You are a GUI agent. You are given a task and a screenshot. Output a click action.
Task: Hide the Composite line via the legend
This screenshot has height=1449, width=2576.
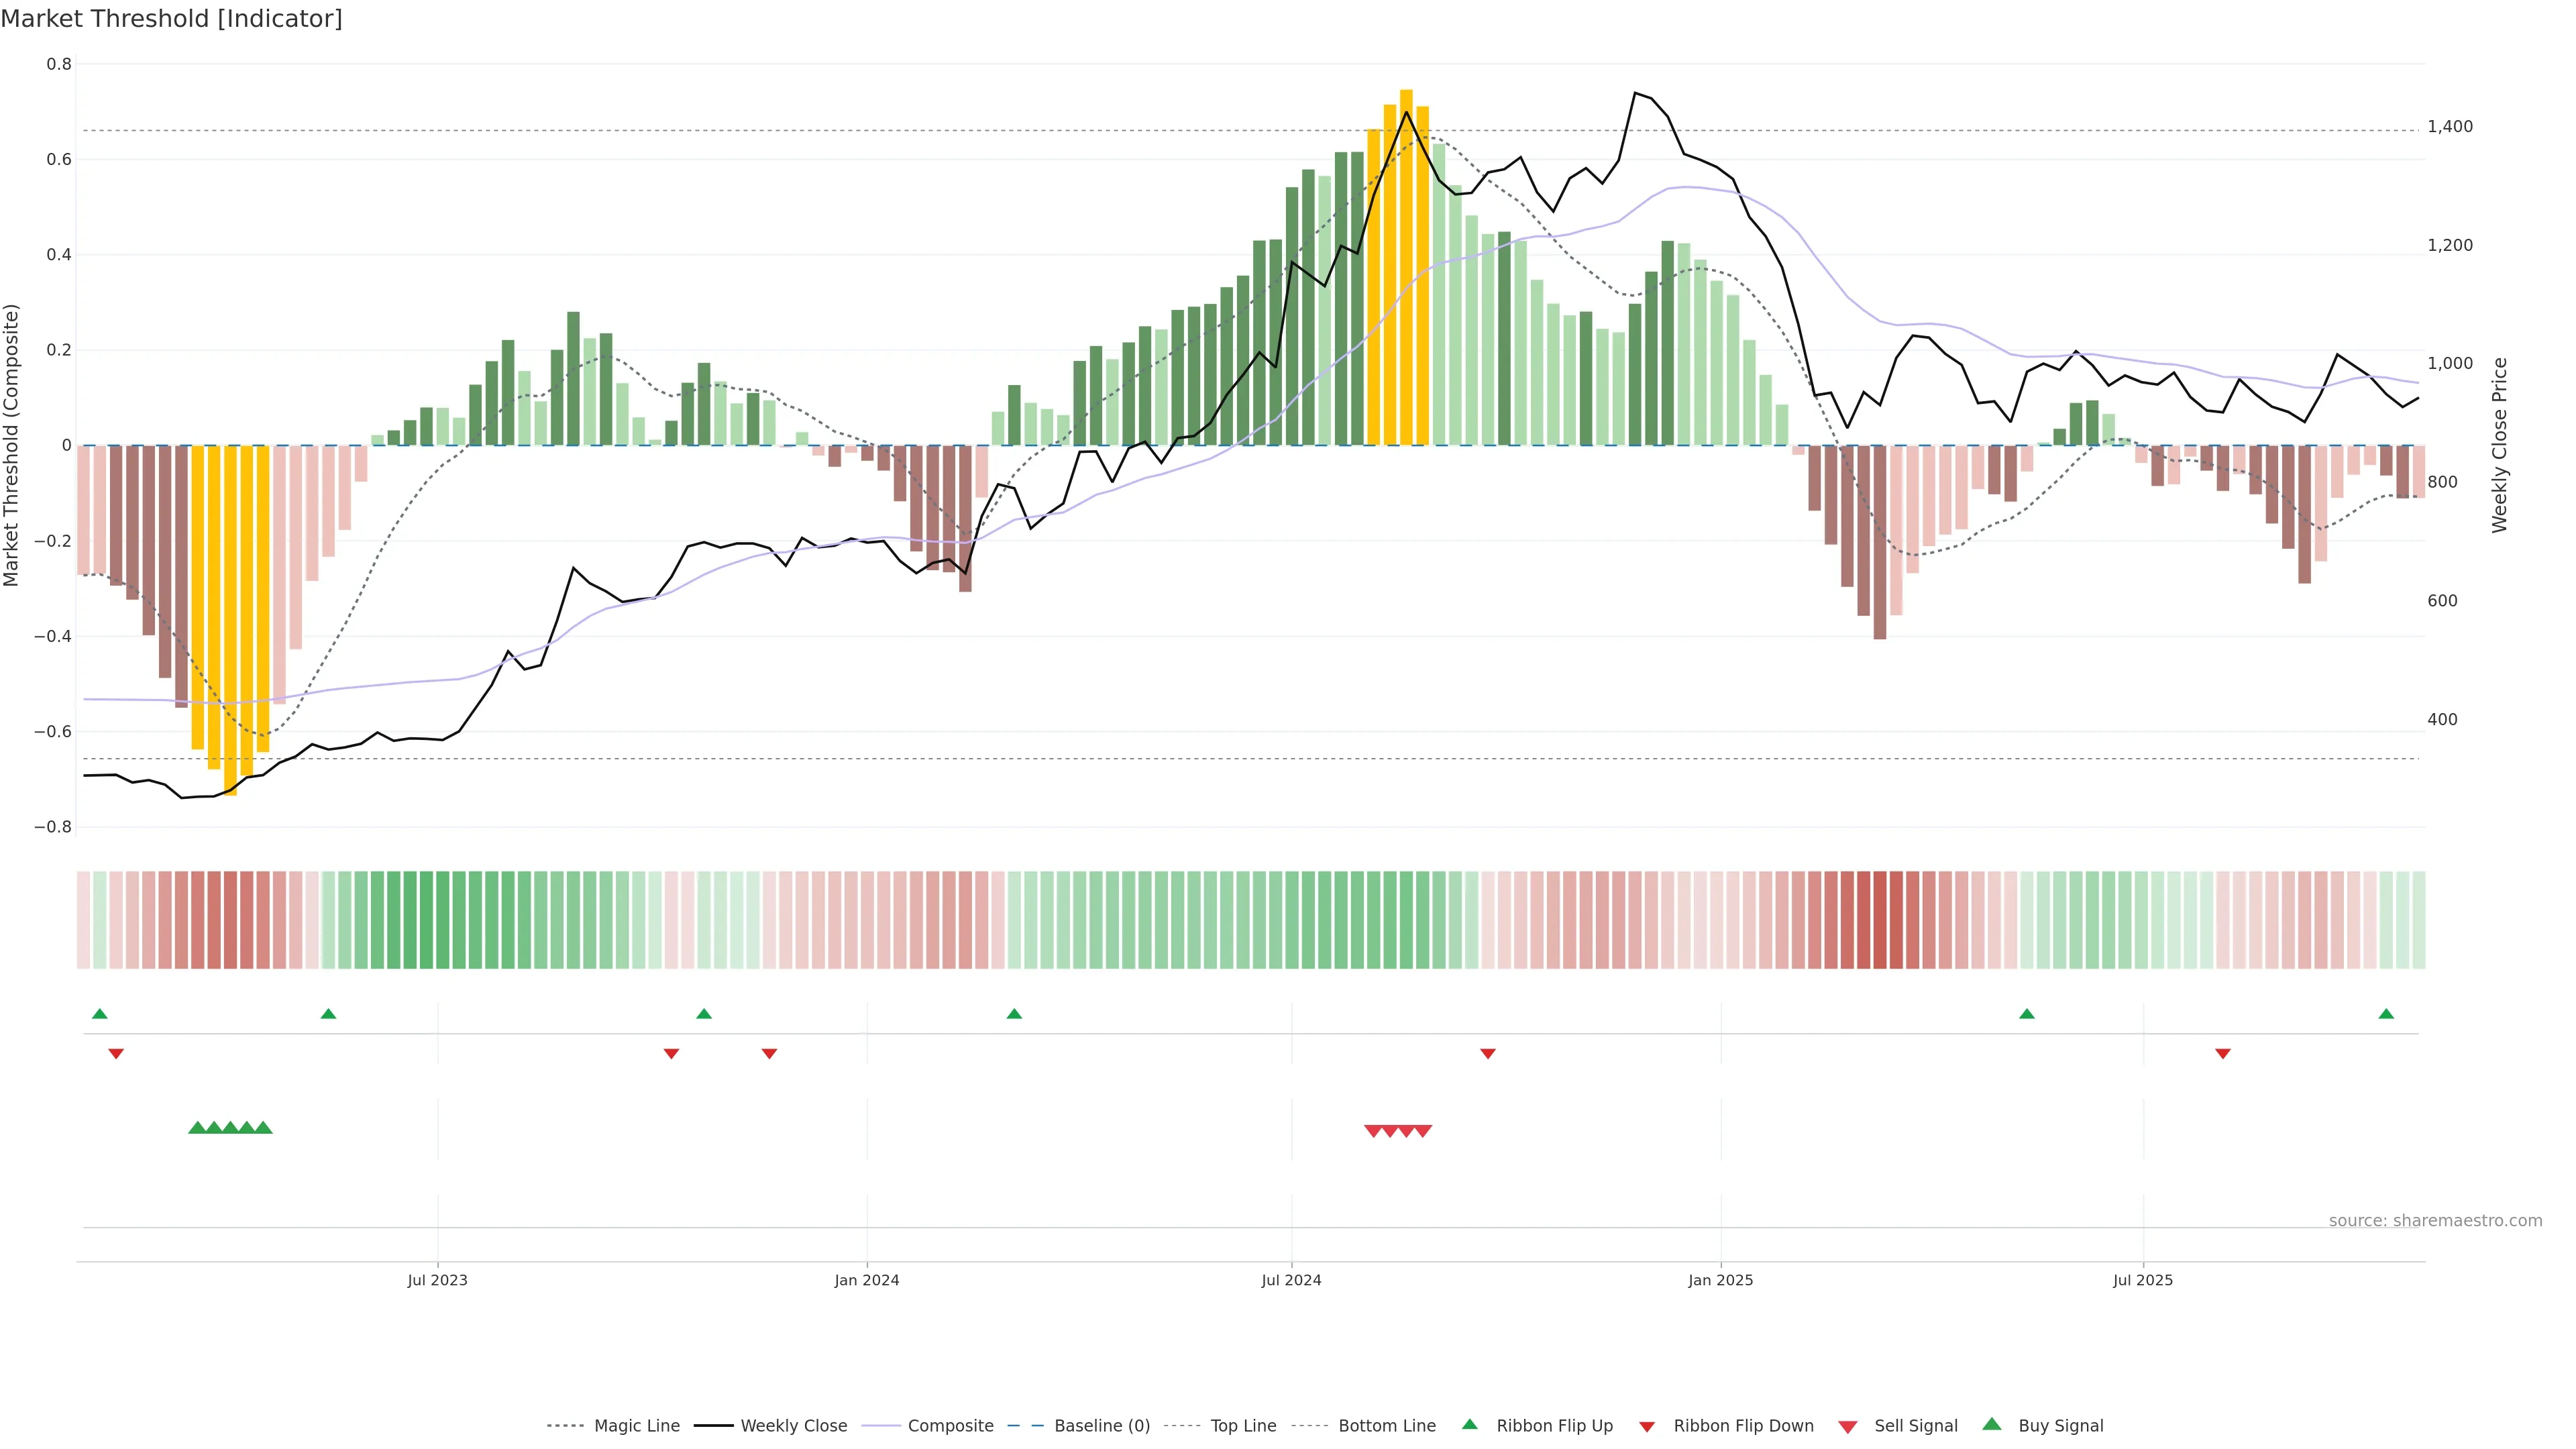pos(950,1426)
